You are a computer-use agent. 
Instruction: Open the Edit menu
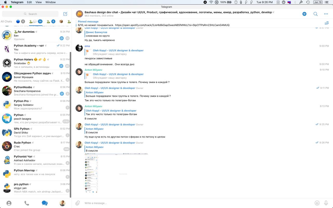[29, 2]
